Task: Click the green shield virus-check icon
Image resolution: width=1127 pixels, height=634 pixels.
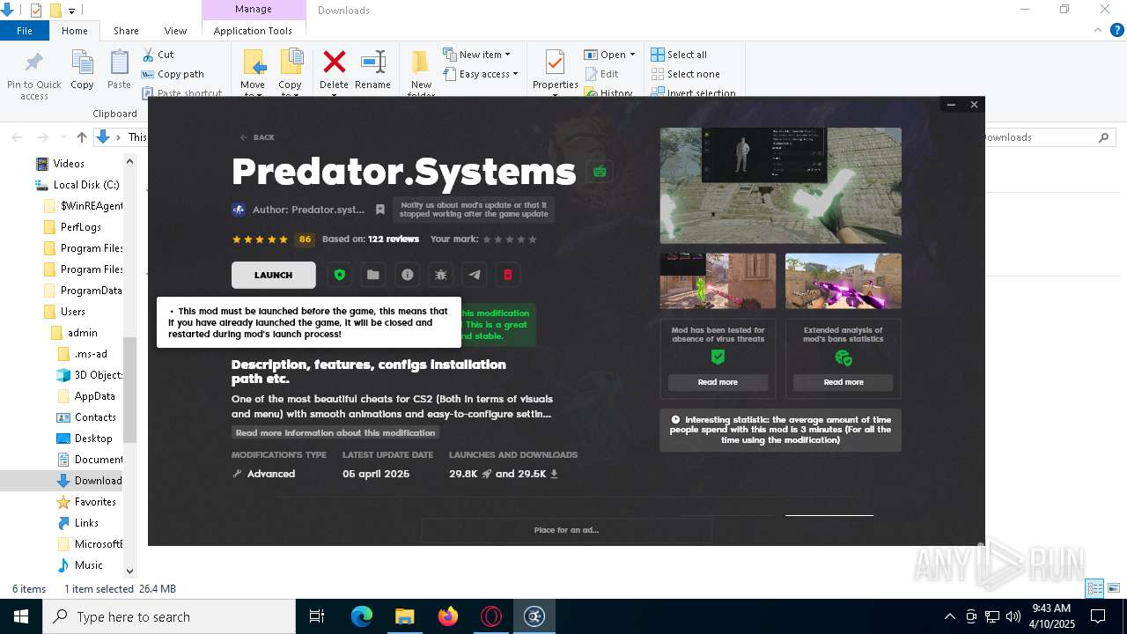Action: tap(718, 357)
